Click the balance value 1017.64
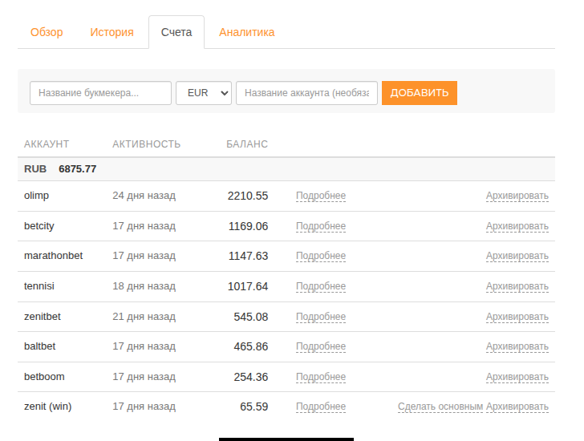Image resolution: width=584 pixels, height=441 pixels. [x=248, y=287]
